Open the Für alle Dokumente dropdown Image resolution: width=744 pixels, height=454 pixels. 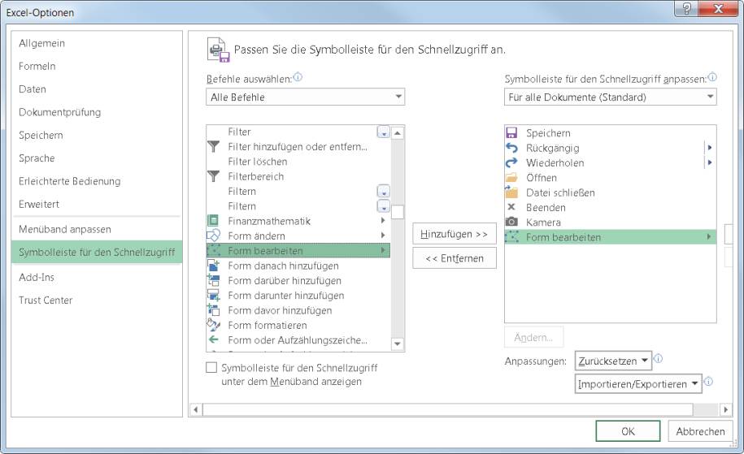610,97
